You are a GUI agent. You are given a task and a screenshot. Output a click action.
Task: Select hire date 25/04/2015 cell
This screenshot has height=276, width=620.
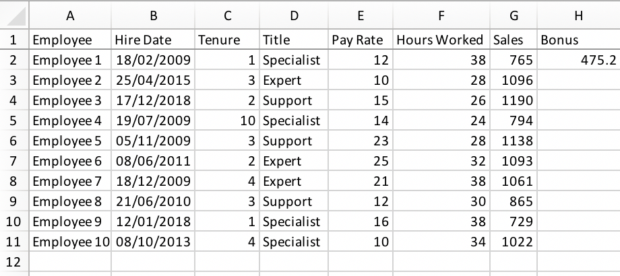152,80
